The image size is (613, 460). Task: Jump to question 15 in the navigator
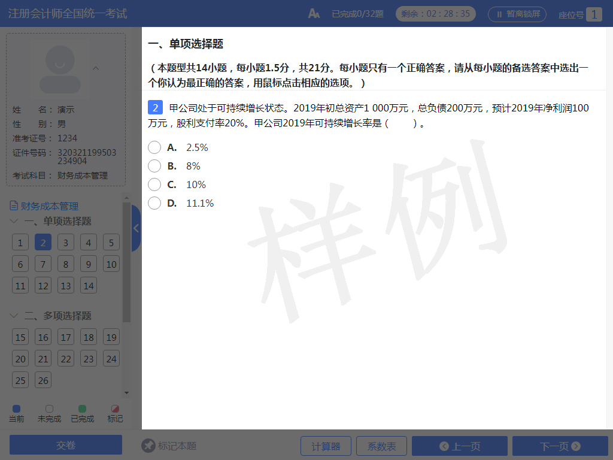[x=20, y=337]
